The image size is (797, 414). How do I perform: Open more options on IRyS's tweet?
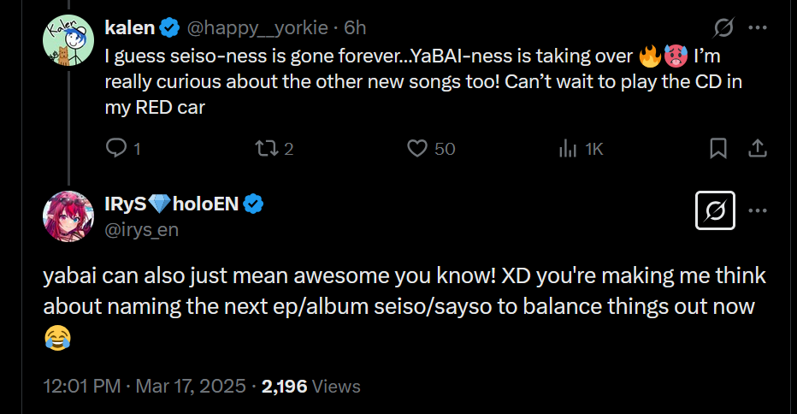click(x=757, y=210)
